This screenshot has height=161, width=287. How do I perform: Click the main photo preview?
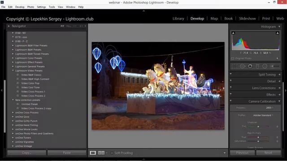coord(158,86)
